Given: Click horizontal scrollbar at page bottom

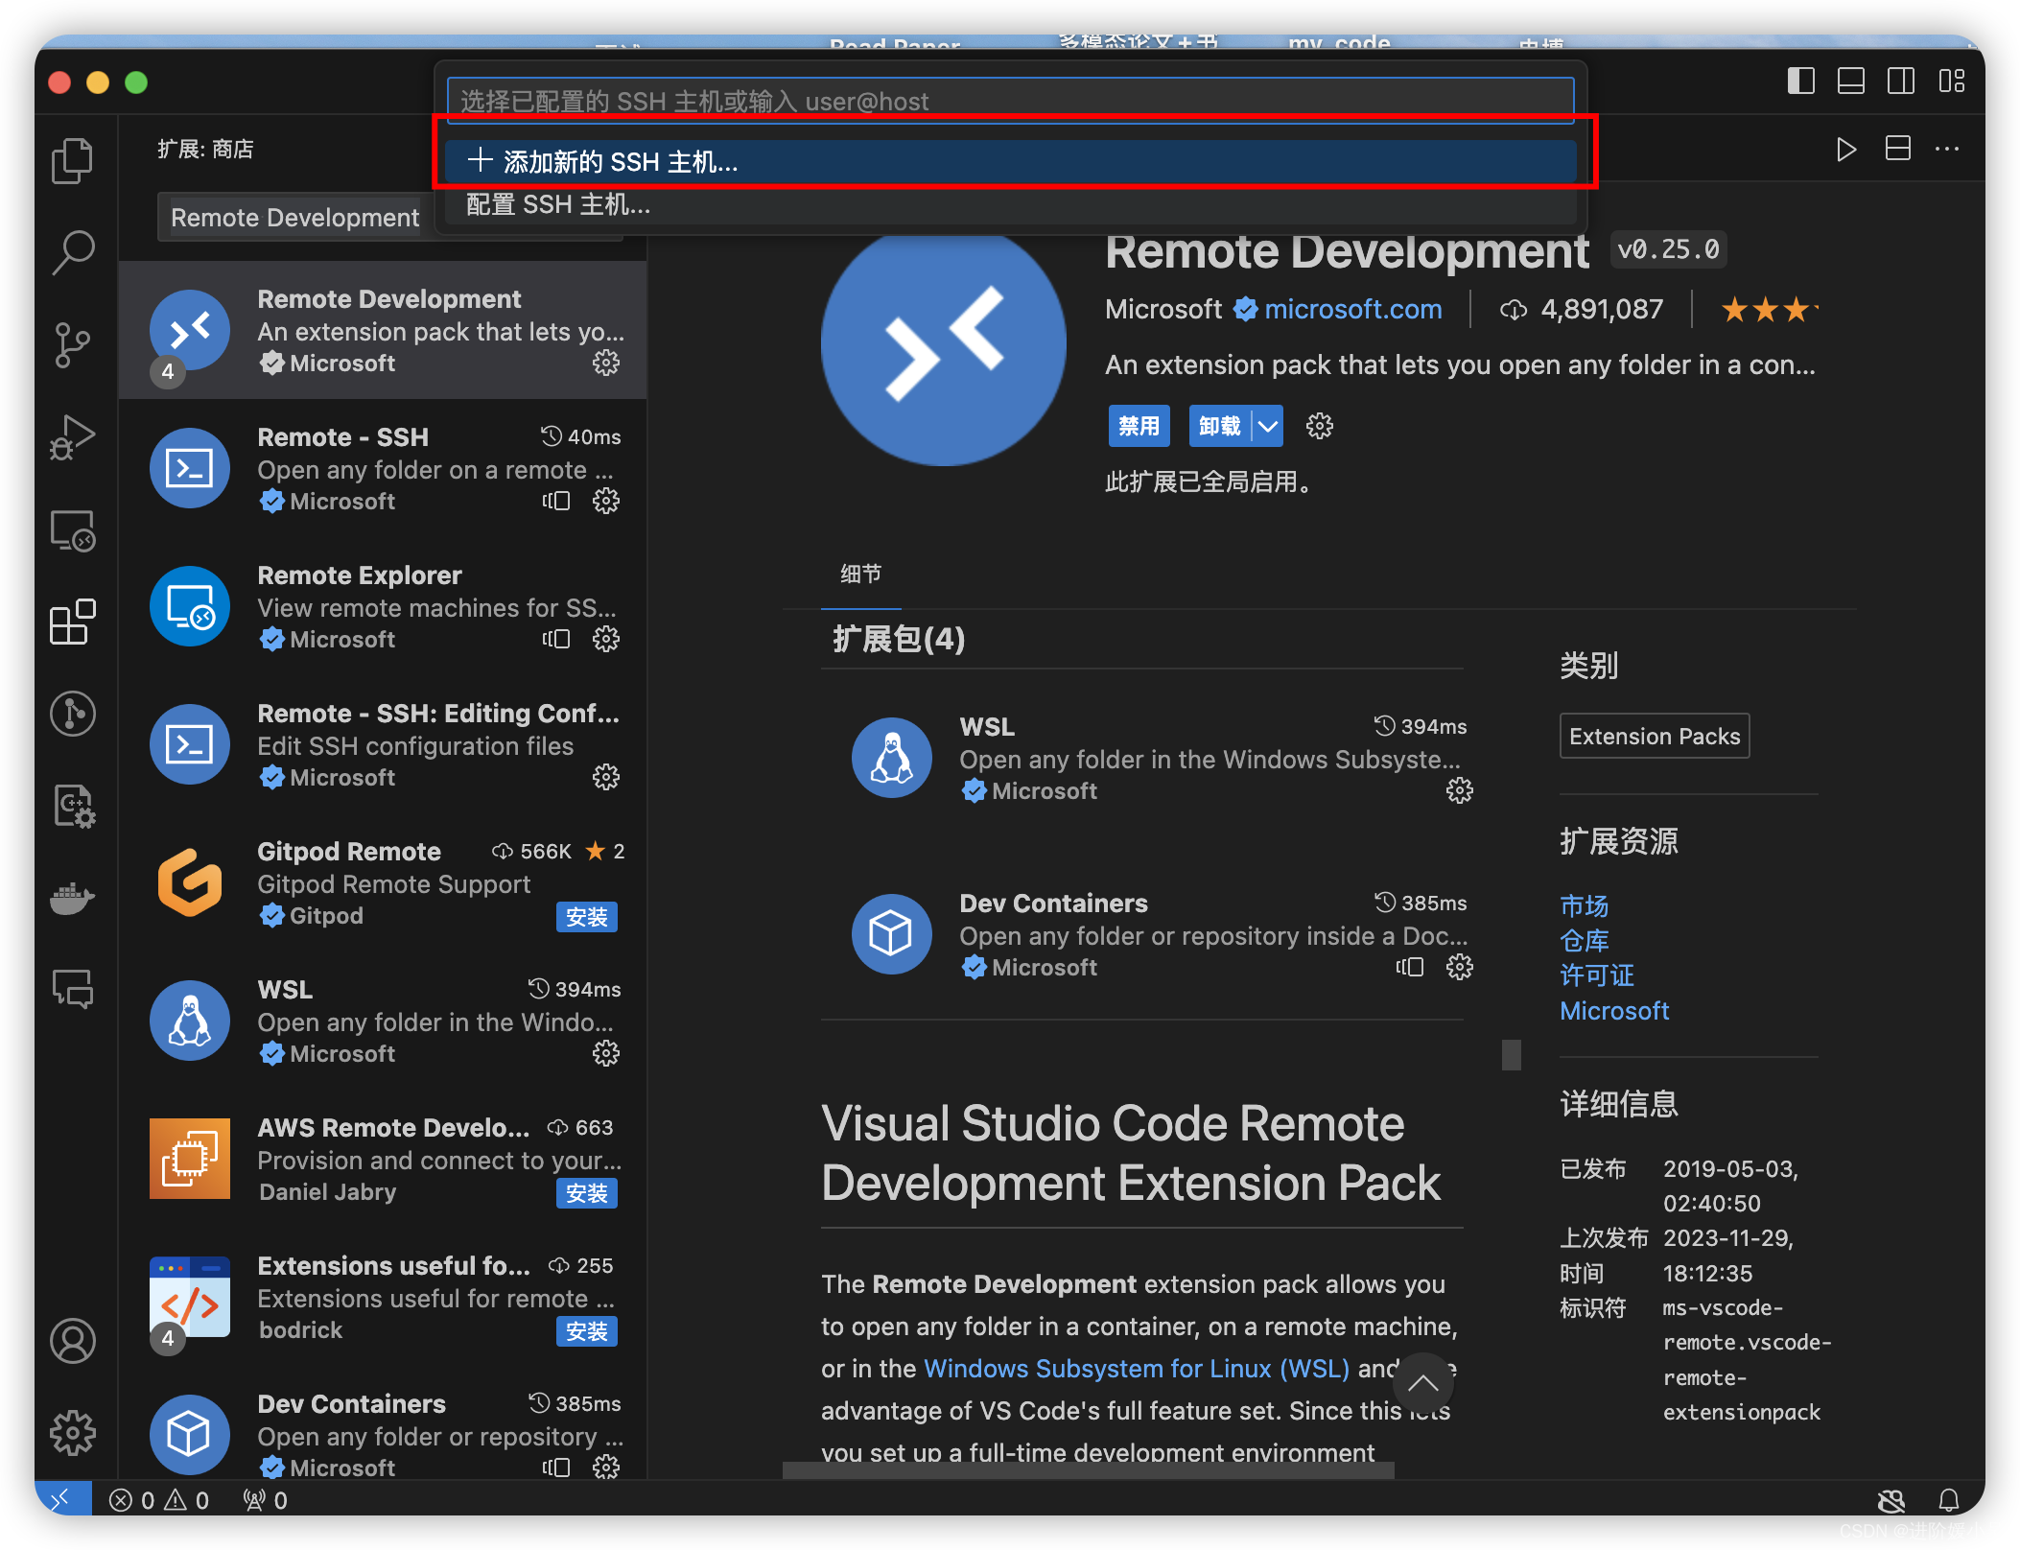Looking at the screenshot, I should 1088,1470.
